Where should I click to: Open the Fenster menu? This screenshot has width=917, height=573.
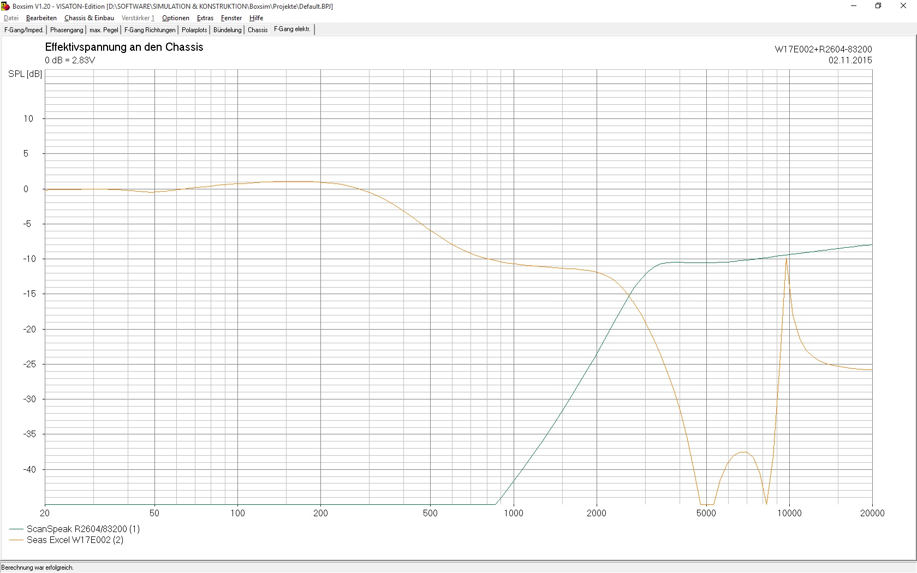coord(231,18)
